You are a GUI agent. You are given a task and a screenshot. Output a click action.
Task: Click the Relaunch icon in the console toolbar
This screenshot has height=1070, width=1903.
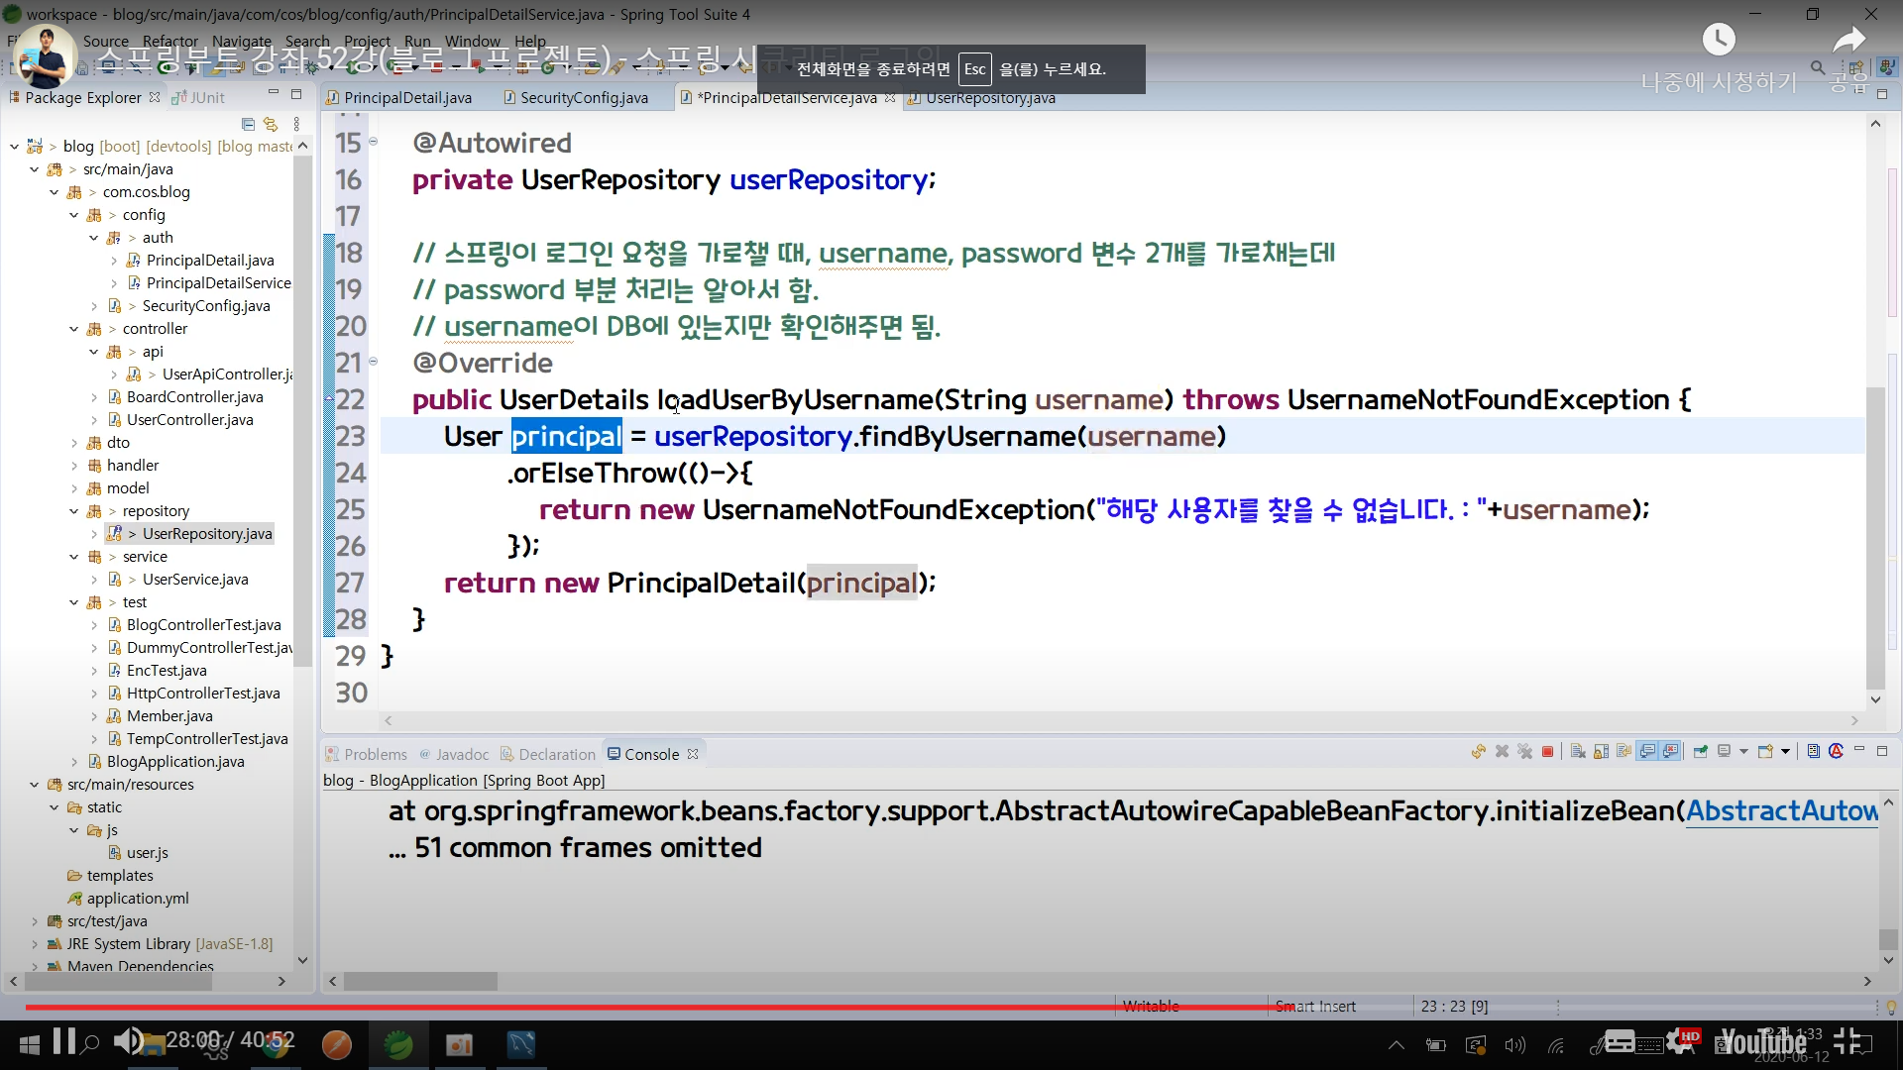click(x=1478, y=752)
